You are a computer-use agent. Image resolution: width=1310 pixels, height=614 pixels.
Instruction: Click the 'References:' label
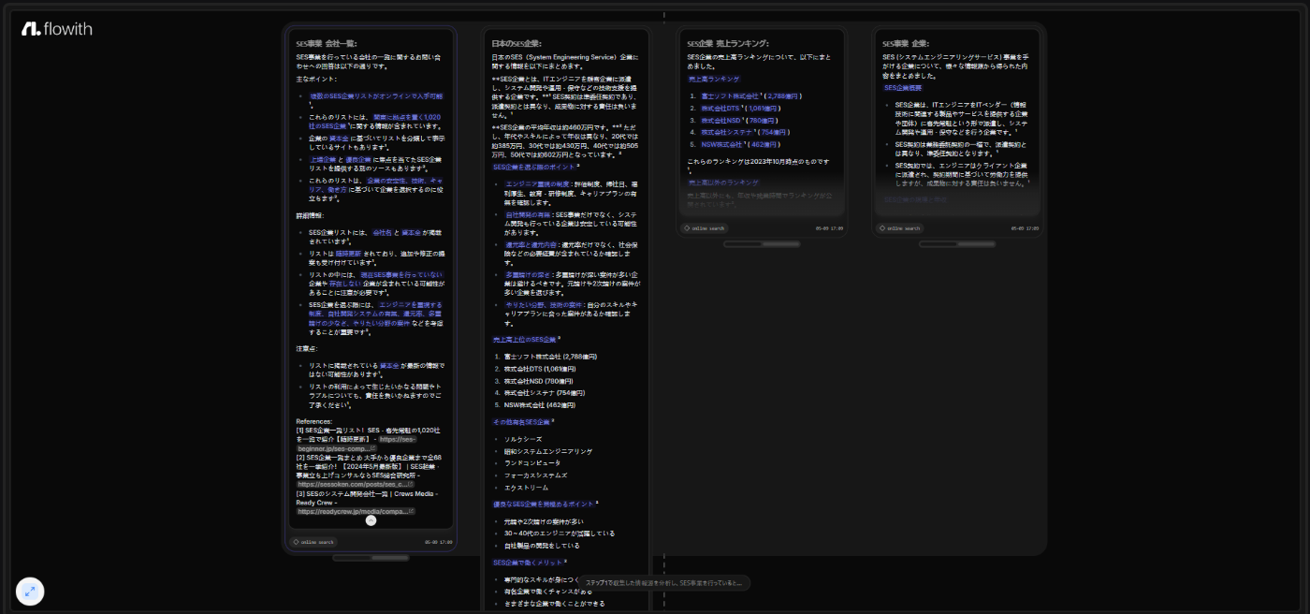pos(313,421)
